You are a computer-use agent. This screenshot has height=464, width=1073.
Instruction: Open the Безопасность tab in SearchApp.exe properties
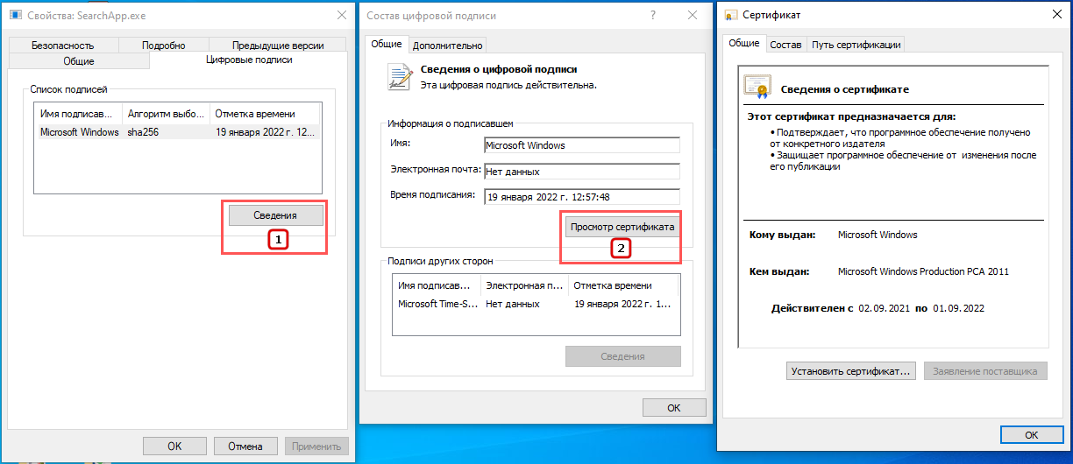tap(62, 46)
